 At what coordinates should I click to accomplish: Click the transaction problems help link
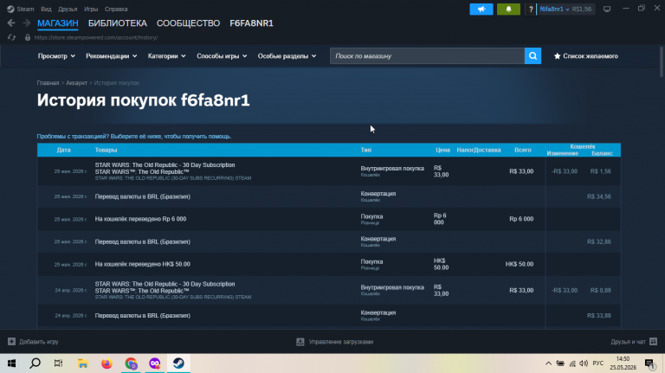pos(134,137)
